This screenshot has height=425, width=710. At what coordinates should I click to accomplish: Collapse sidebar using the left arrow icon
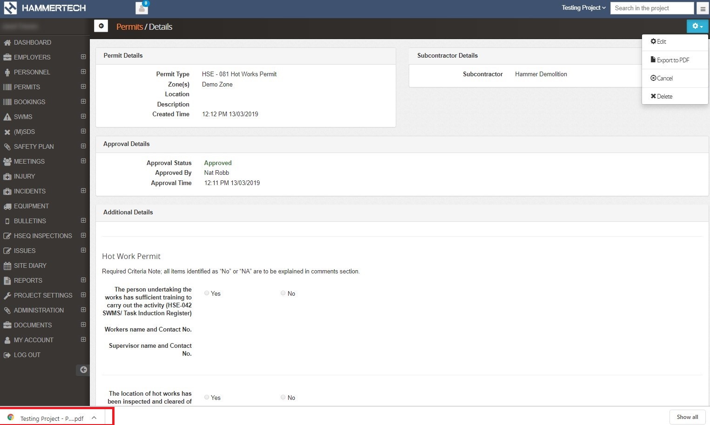pyautogui.click(x=83, y=370)
